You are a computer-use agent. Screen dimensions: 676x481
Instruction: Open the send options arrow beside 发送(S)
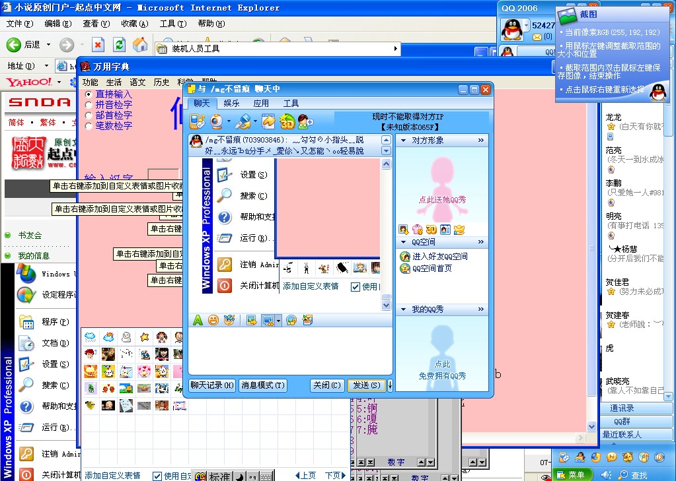pos(390,385)
